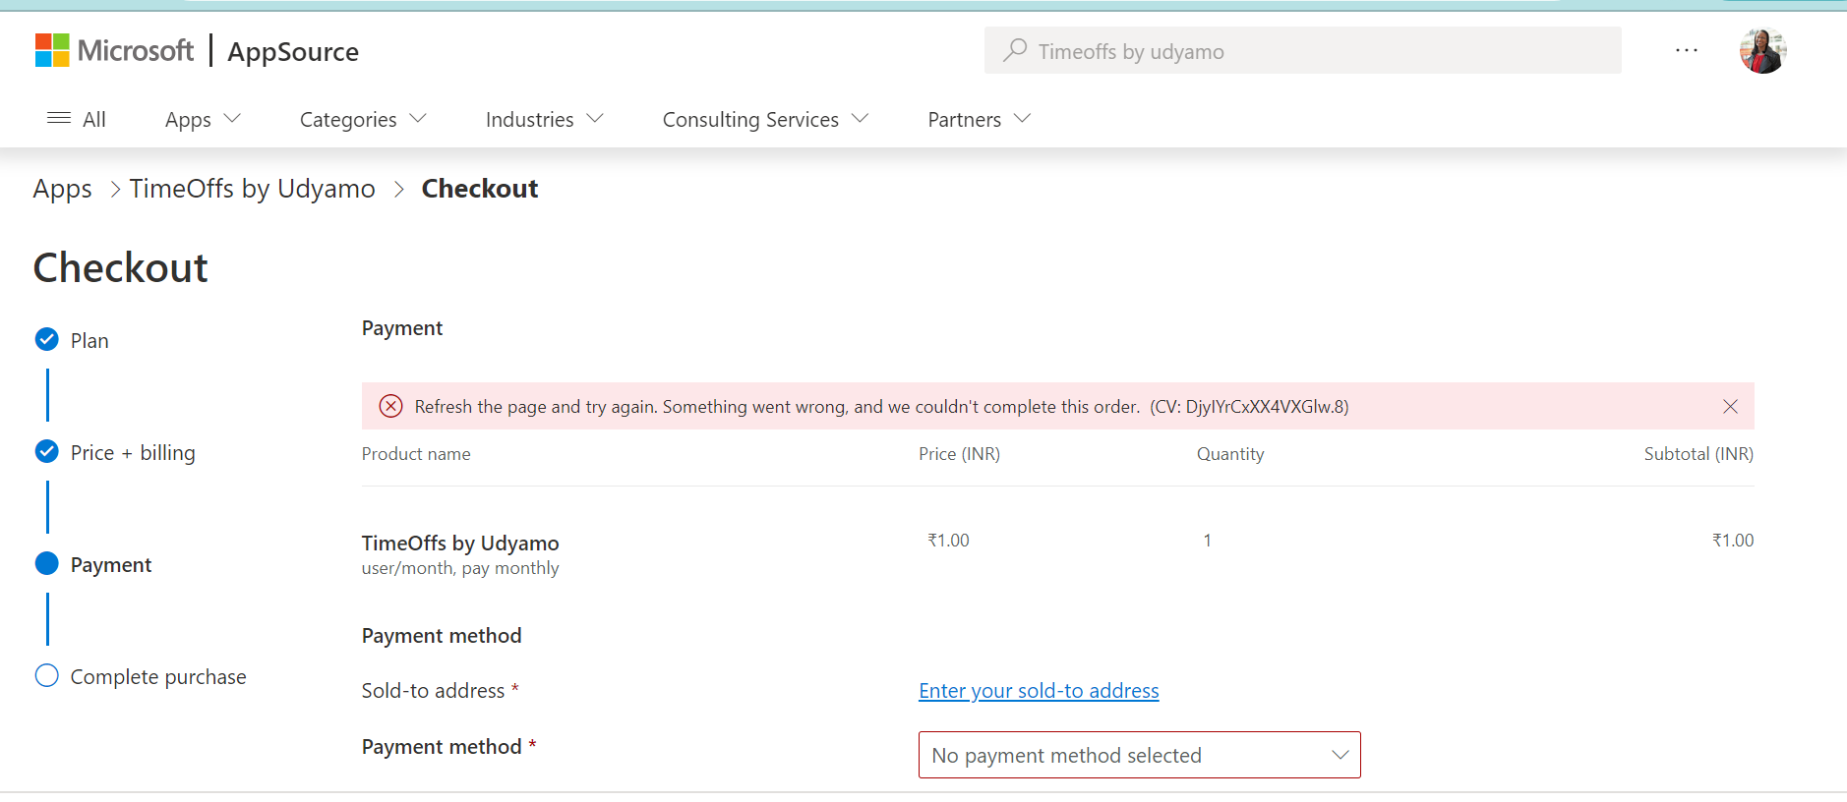Expand the Apps menu
The image size is (1847, 802).
203,119
